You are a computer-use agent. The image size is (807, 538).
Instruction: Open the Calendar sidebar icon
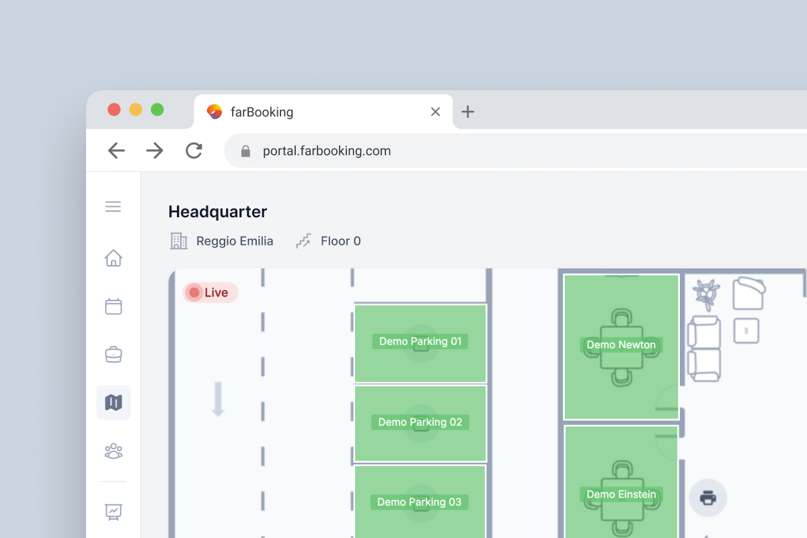[113, 307]
